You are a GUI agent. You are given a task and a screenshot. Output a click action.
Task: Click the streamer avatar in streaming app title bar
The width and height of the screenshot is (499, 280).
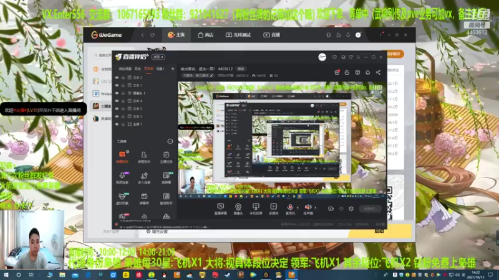click(x=322, y=57)
